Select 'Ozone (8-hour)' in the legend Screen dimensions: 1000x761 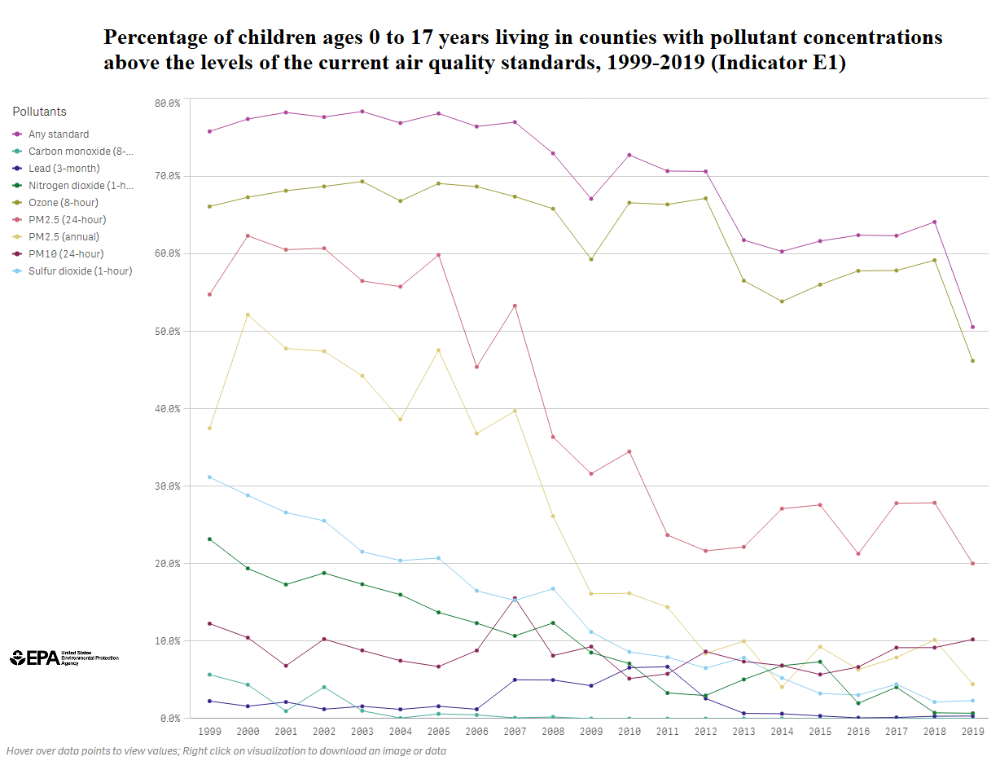(x=63, y=203)
